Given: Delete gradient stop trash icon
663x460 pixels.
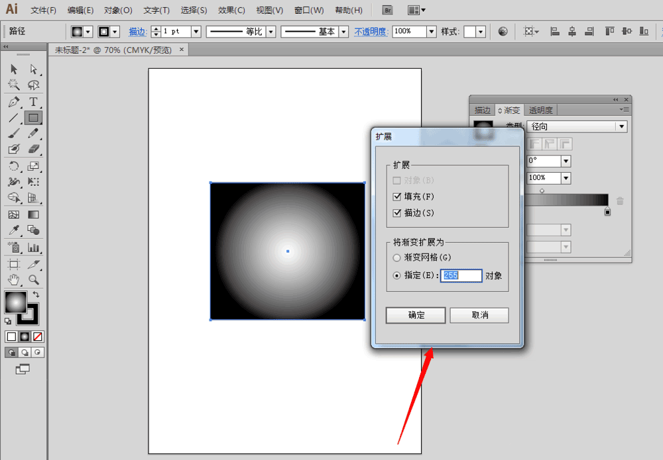Looking at the screenshot, I should 620,201.
